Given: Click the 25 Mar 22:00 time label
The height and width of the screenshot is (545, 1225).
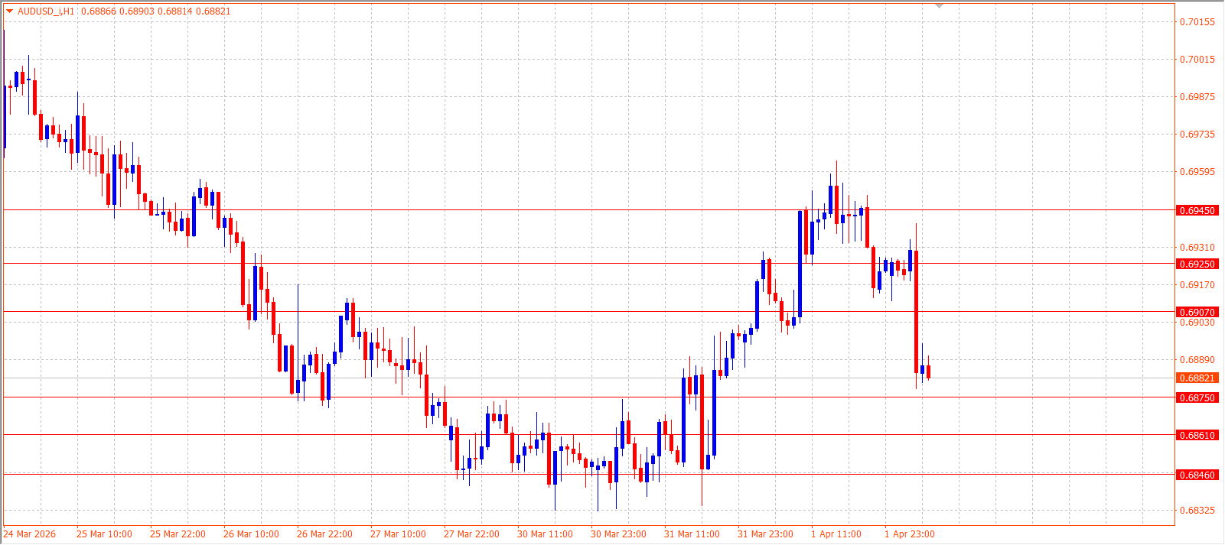Looking at the screenshot, I should click(178, 534).
